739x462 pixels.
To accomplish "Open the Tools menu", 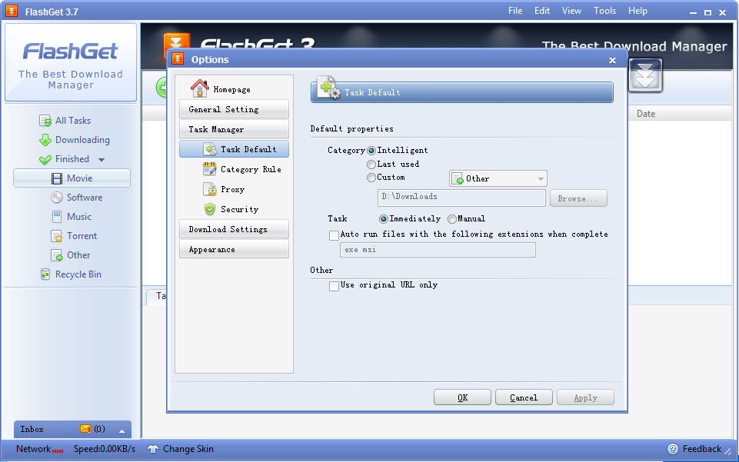I will click(604, 10).
